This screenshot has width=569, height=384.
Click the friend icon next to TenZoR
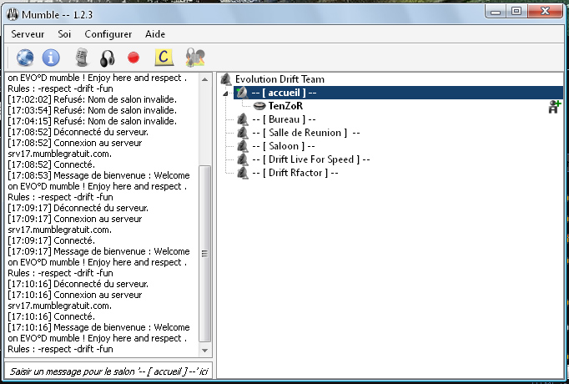(x=555, y=107)
